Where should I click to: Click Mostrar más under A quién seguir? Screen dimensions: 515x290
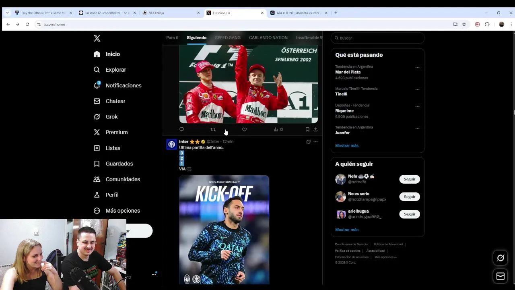coord(347,230)
